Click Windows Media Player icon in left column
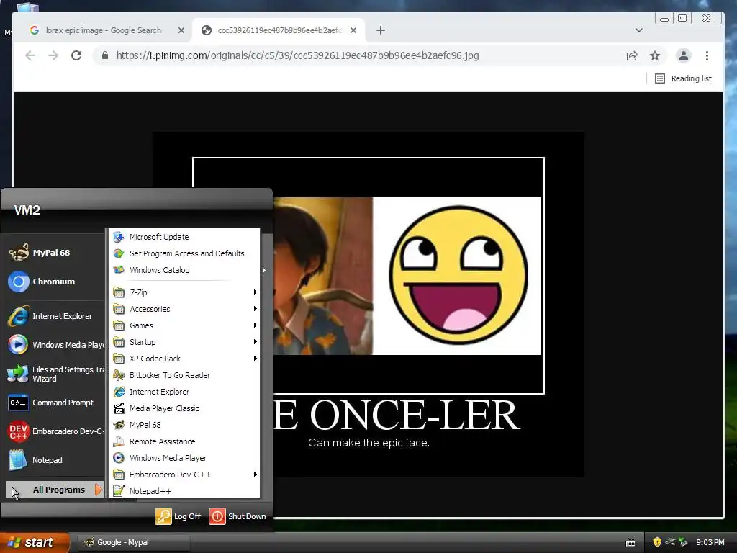 click(19, 345)
